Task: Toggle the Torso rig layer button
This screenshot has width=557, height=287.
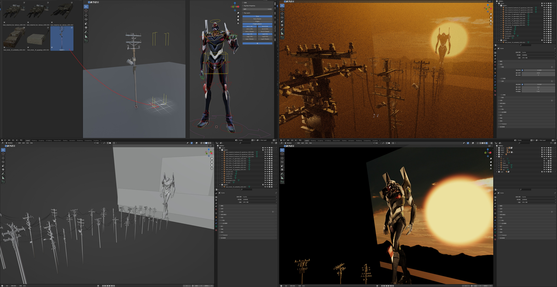Action: click(258, 16)
